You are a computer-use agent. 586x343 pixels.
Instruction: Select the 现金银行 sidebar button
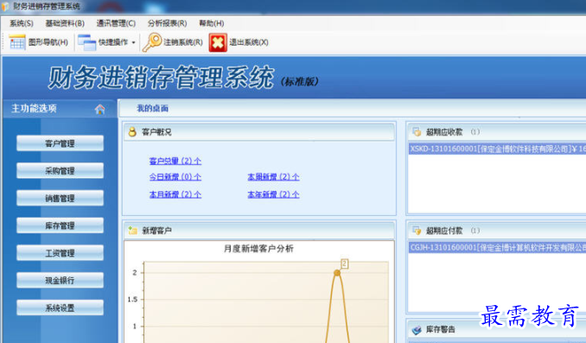60,280
